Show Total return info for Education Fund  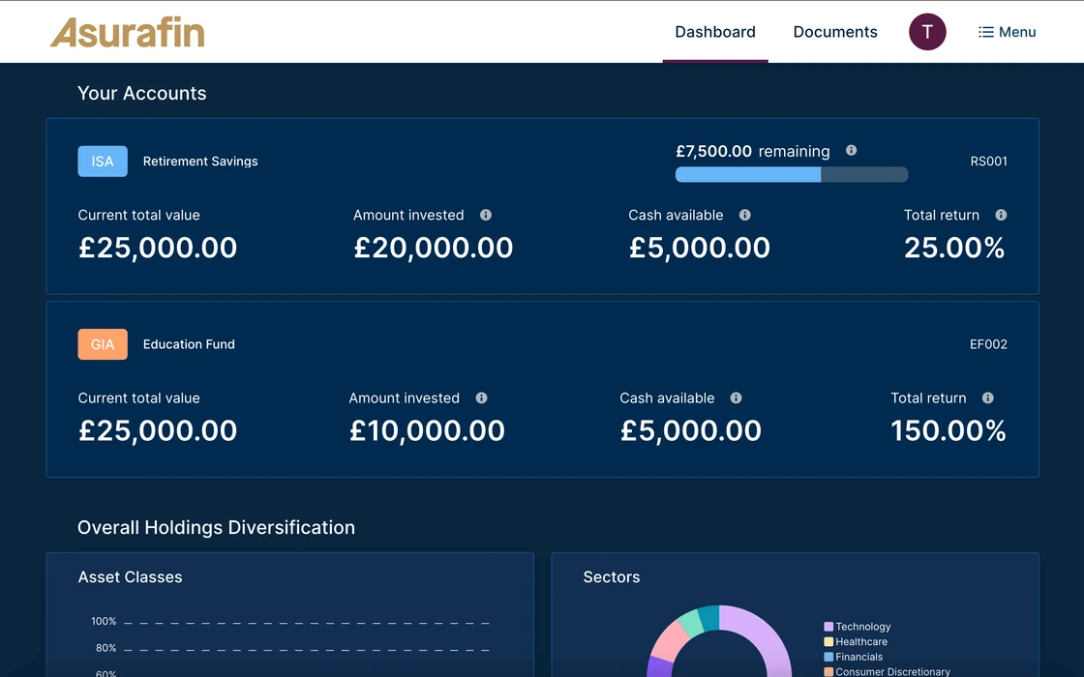coord(987,397)
